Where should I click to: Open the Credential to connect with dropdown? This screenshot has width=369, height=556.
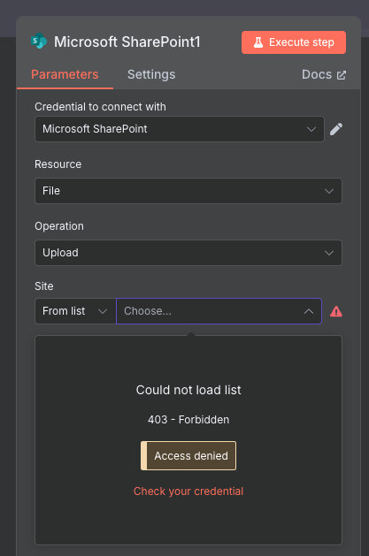coord(180,129)
